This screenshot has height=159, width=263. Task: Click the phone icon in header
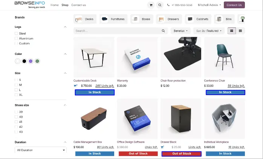(168, 5)
